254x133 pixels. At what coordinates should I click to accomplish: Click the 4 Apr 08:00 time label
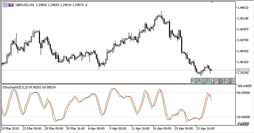(x=96, y=129)
